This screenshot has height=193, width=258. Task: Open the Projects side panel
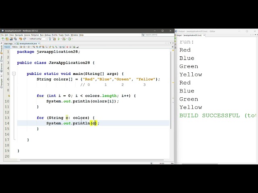[2, 49]
